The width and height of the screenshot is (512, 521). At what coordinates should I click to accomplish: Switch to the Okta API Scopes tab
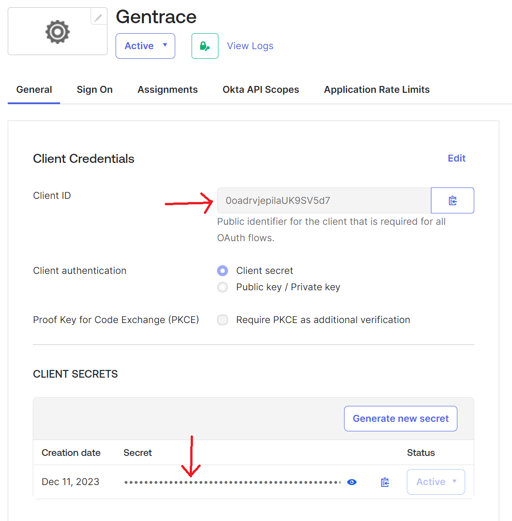[260, 89]
